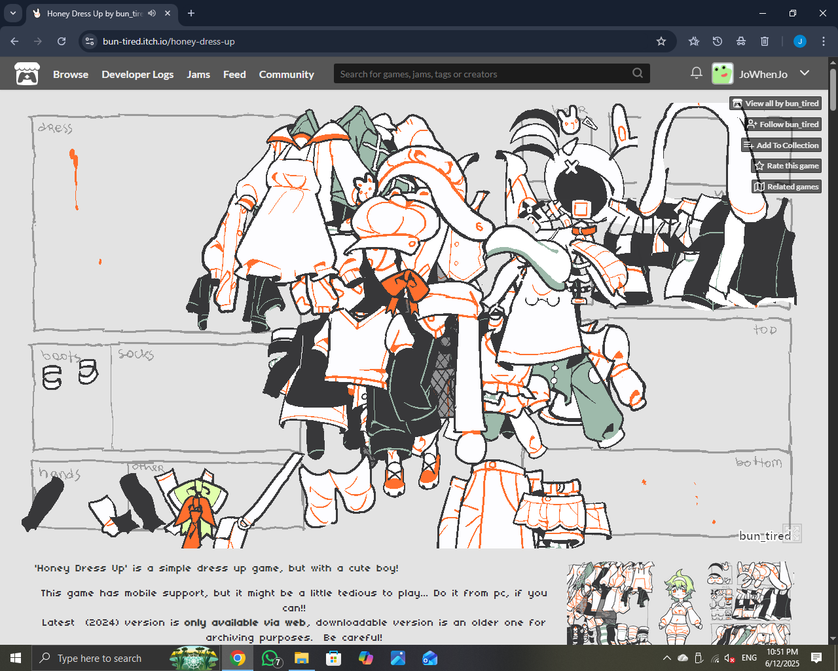Open the tab search dropdown

[x=12, y=13]
